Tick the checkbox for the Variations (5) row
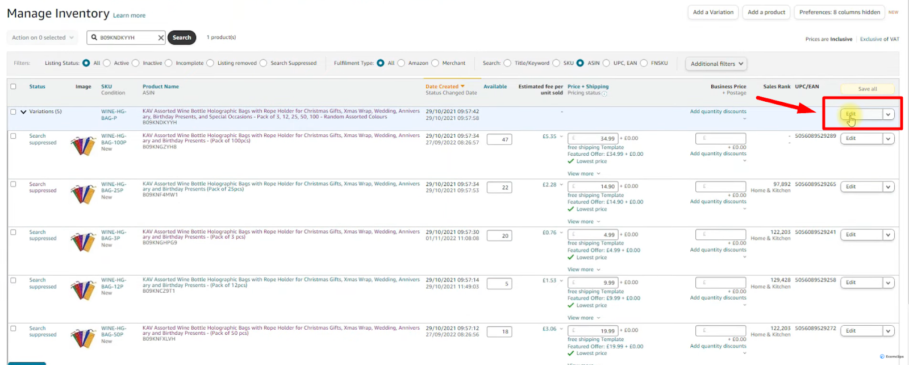The image size is (909, 365). tap(13, 111)
